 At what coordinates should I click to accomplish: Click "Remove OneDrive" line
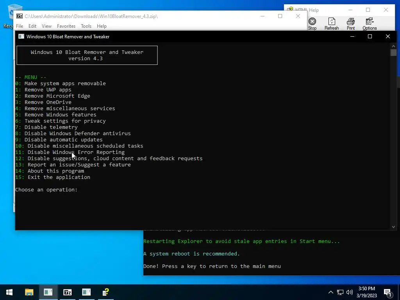(x=43, y=102)
